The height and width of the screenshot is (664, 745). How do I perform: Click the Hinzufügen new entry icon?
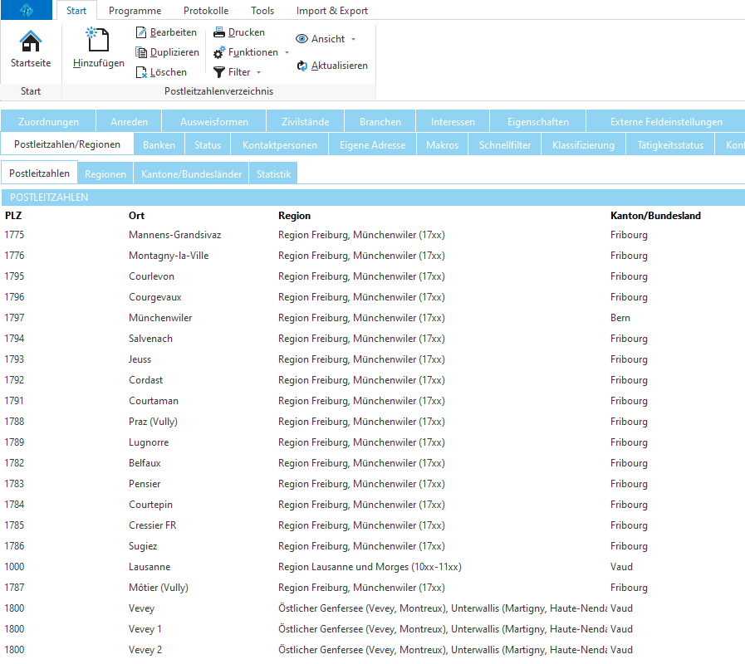pos(98,40)
